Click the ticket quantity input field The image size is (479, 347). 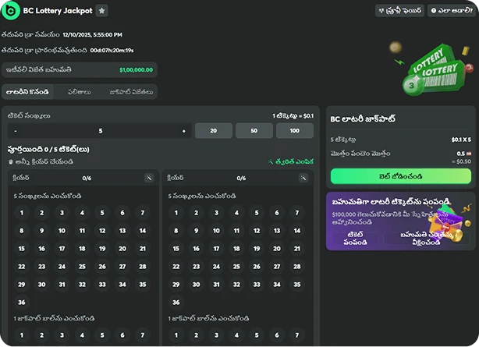(100, 130)
